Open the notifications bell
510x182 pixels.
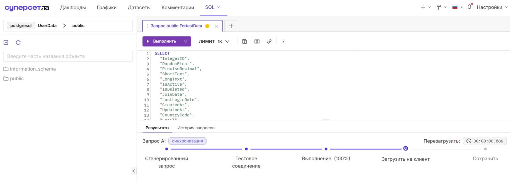(469, 7)
